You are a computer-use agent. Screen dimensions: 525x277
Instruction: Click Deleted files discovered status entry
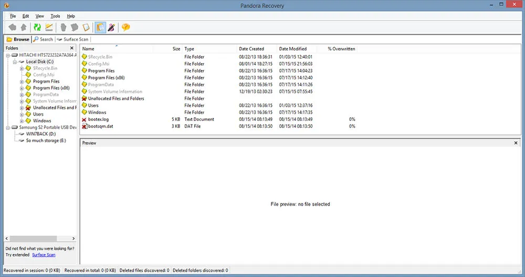coord(144,270)
